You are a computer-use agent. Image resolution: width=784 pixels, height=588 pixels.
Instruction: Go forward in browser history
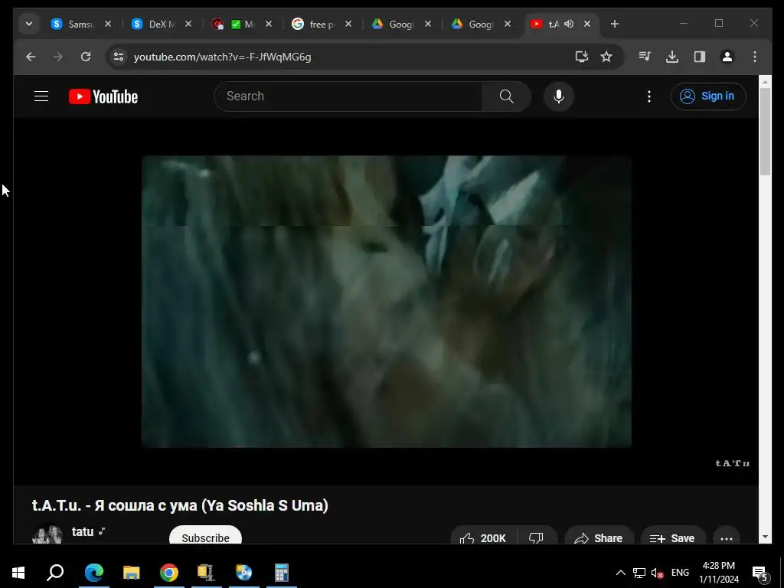(x=58, y=57)
